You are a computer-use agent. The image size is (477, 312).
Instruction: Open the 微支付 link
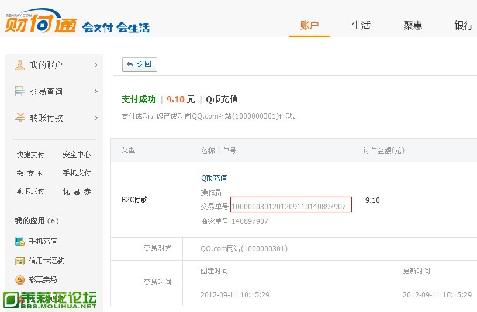pos(31,173)
